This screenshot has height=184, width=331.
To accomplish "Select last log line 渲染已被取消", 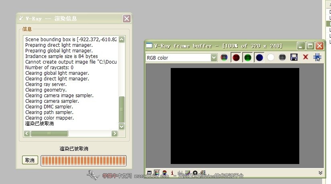I will (39, 124).
